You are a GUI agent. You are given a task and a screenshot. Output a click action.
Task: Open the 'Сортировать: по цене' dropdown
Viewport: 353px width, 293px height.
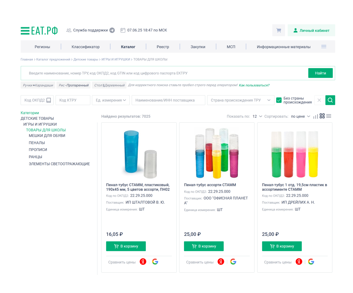pyautogui.click(x=300, y=116)
